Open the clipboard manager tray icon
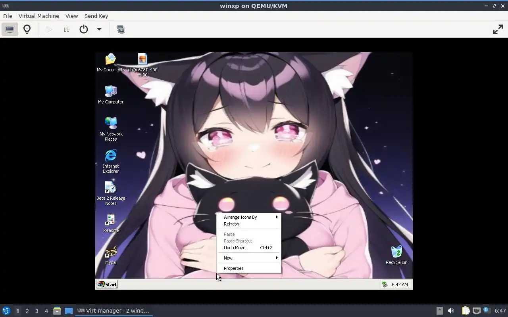This screenshot has height=317, width=508. (x=466, y=311)
